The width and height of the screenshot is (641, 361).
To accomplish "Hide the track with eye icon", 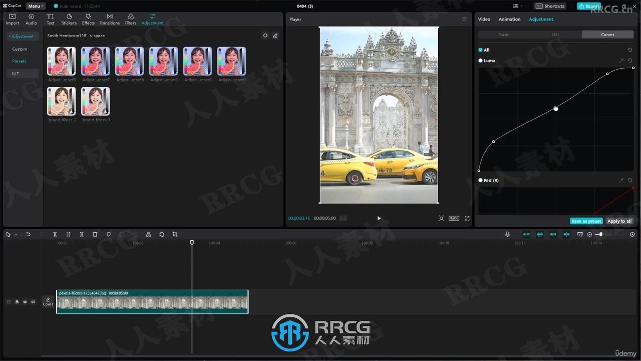I will [25, 302].
